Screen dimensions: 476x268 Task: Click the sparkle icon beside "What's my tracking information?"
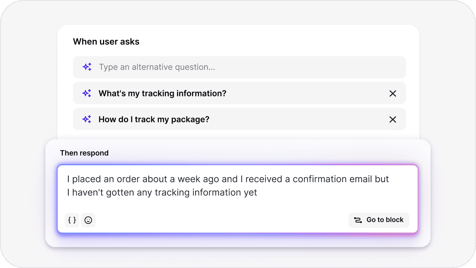[x=87, y=93]
